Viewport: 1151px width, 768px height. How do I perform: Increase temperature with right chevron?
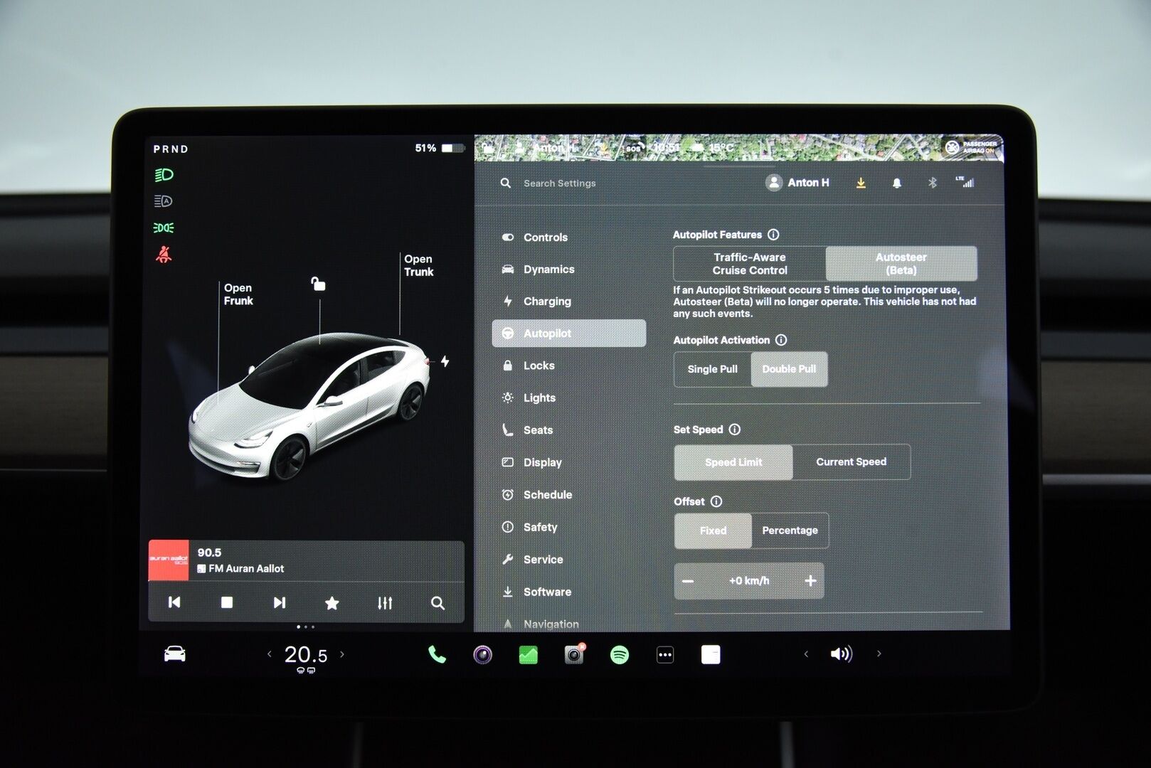342,654
